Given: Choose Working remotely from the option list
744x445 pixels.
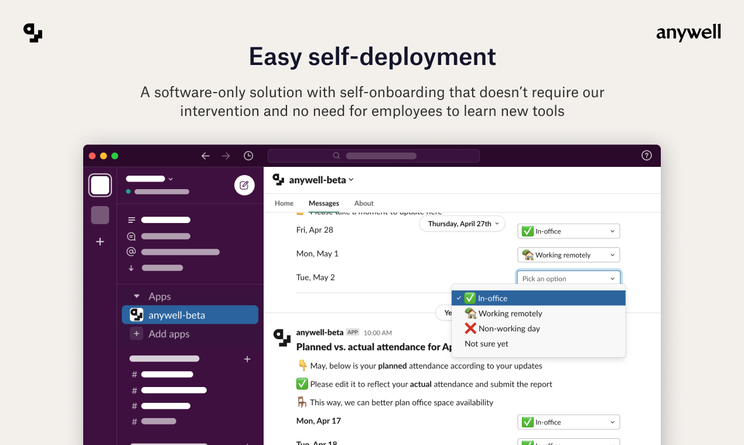Looking at the screenshot, I should click(538, 313).
